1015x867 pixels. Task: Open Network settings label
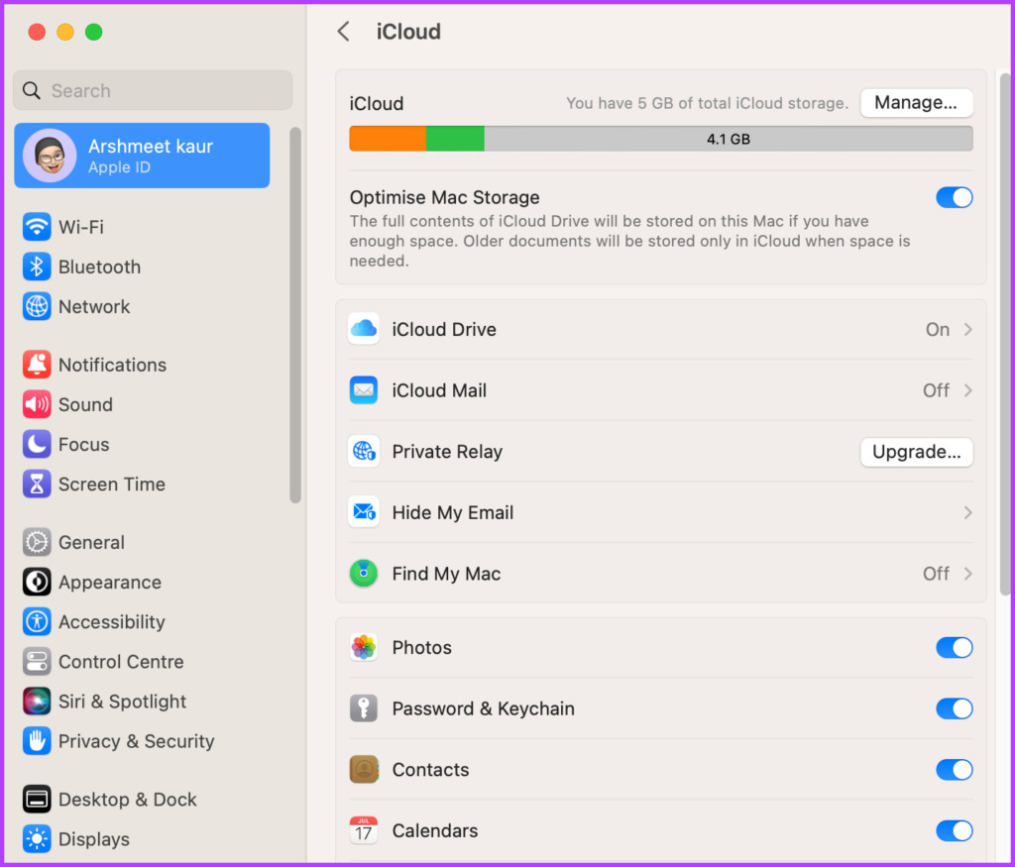click(94, 307)
